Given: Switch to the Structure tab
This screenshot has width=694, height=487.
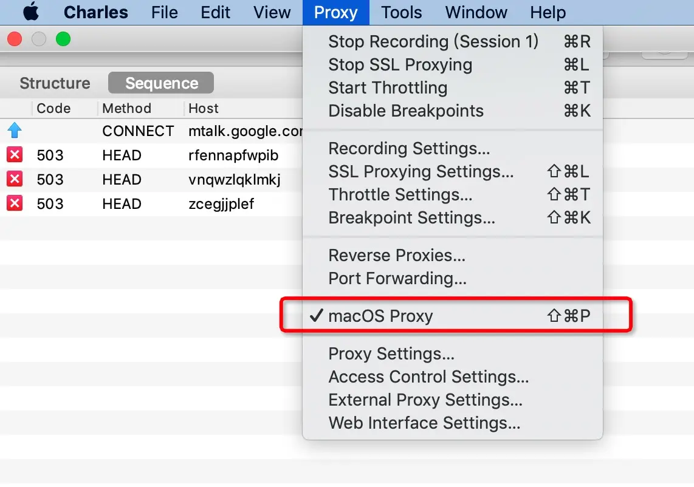Looking at the screenshot, I should pyautogui.click(x=55, y=83).
